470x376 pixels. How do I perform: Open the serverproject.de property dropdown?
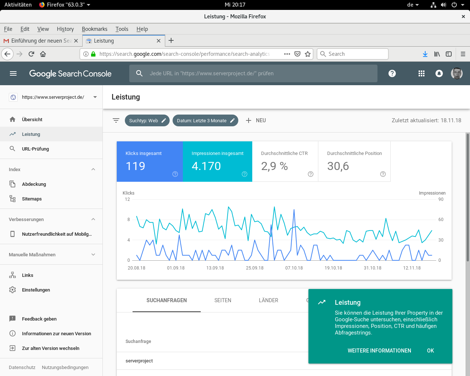95,97
